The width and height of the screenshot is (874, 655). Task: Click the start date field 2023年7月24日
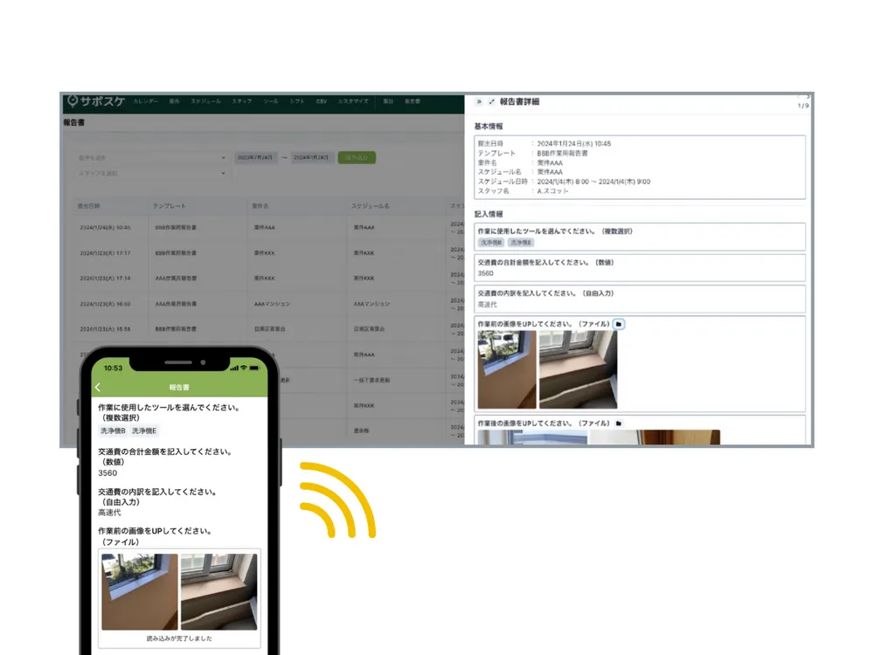tap(255, 157)
